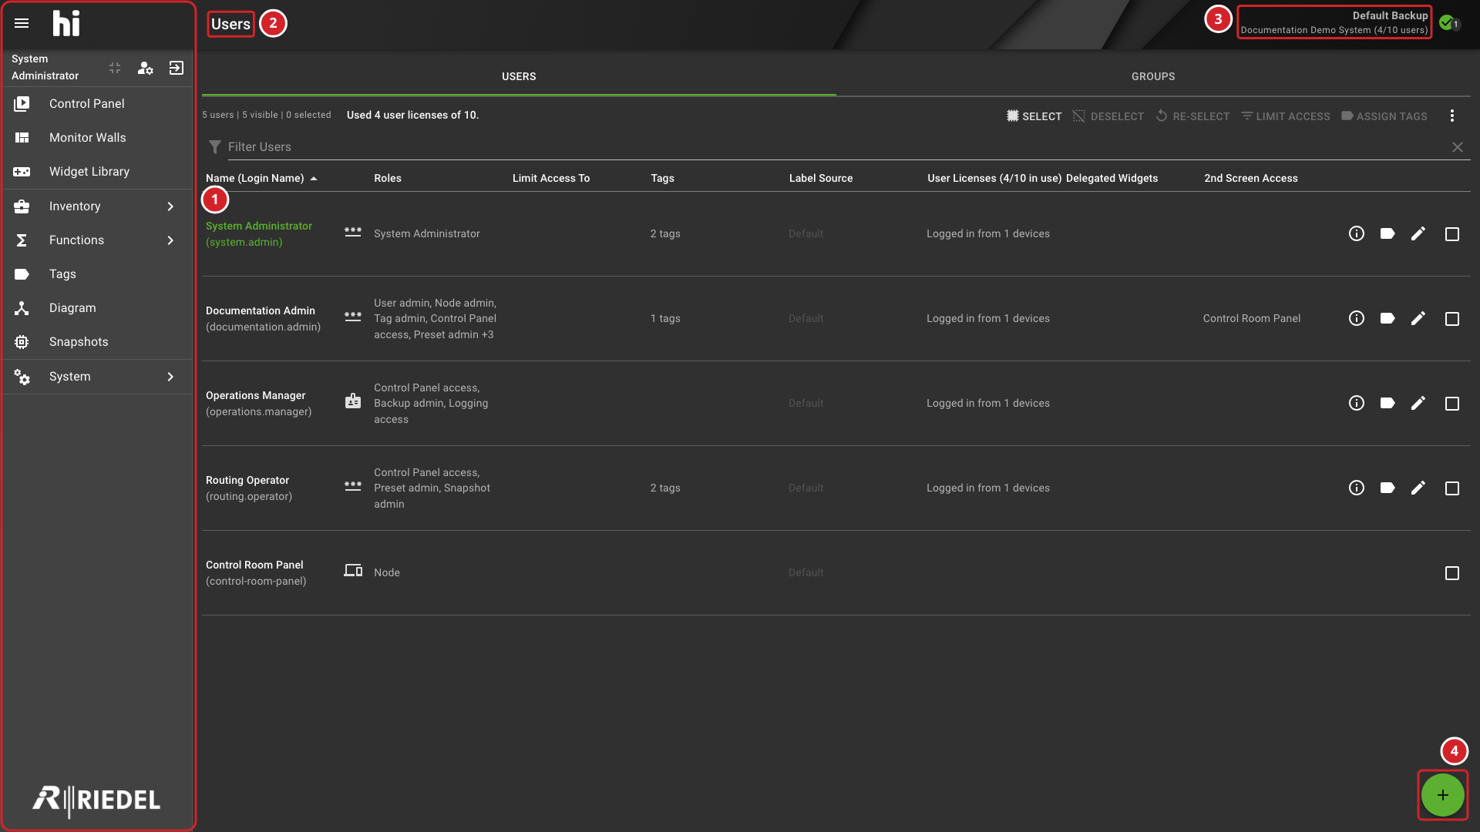Open Diagram in sidebar
The image size is (1480, 832).
(97, 307)
